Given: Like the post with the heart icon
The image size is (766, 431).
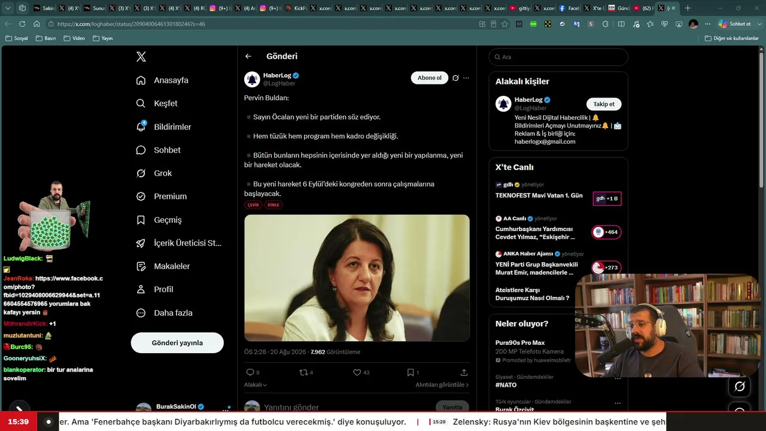Looking at the screenshot, I should [357, 372].
